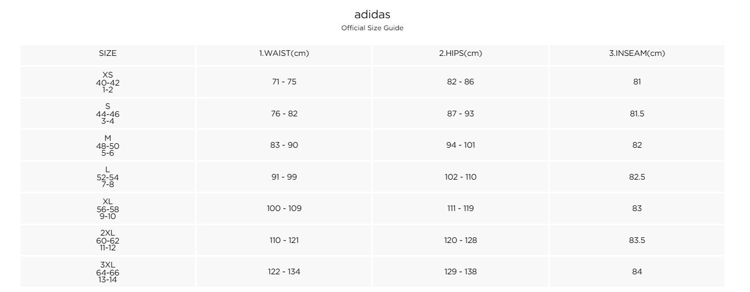Click inseam value 83.5
Viewport: 750px width, 292px height.
click(637, 240)
